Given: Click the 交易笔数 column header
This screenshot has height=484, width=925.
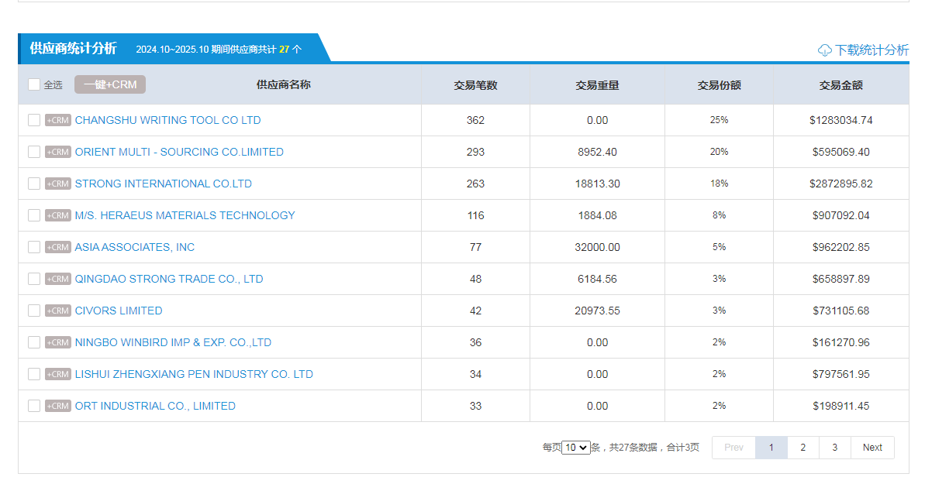Looking at the screenshot, I should pos(475,85).
